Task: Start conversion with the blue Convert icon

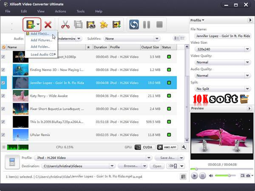Action: coord(134,25)
